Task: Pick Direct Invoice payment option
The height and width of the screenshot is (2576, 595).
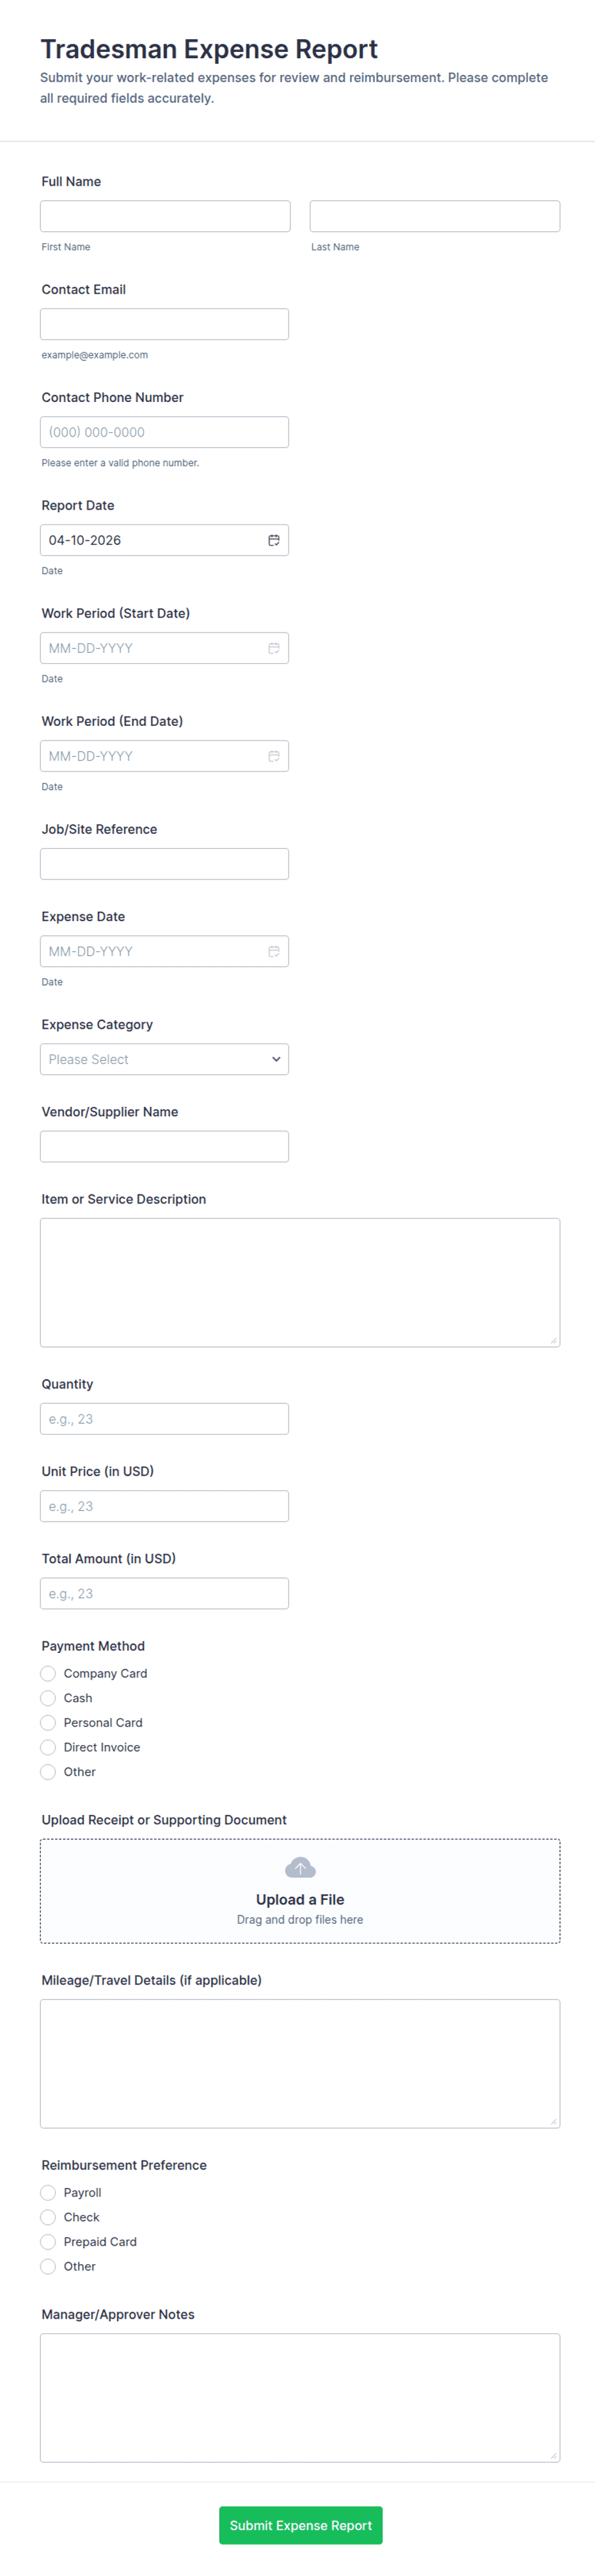Action: coord(48,1747)
